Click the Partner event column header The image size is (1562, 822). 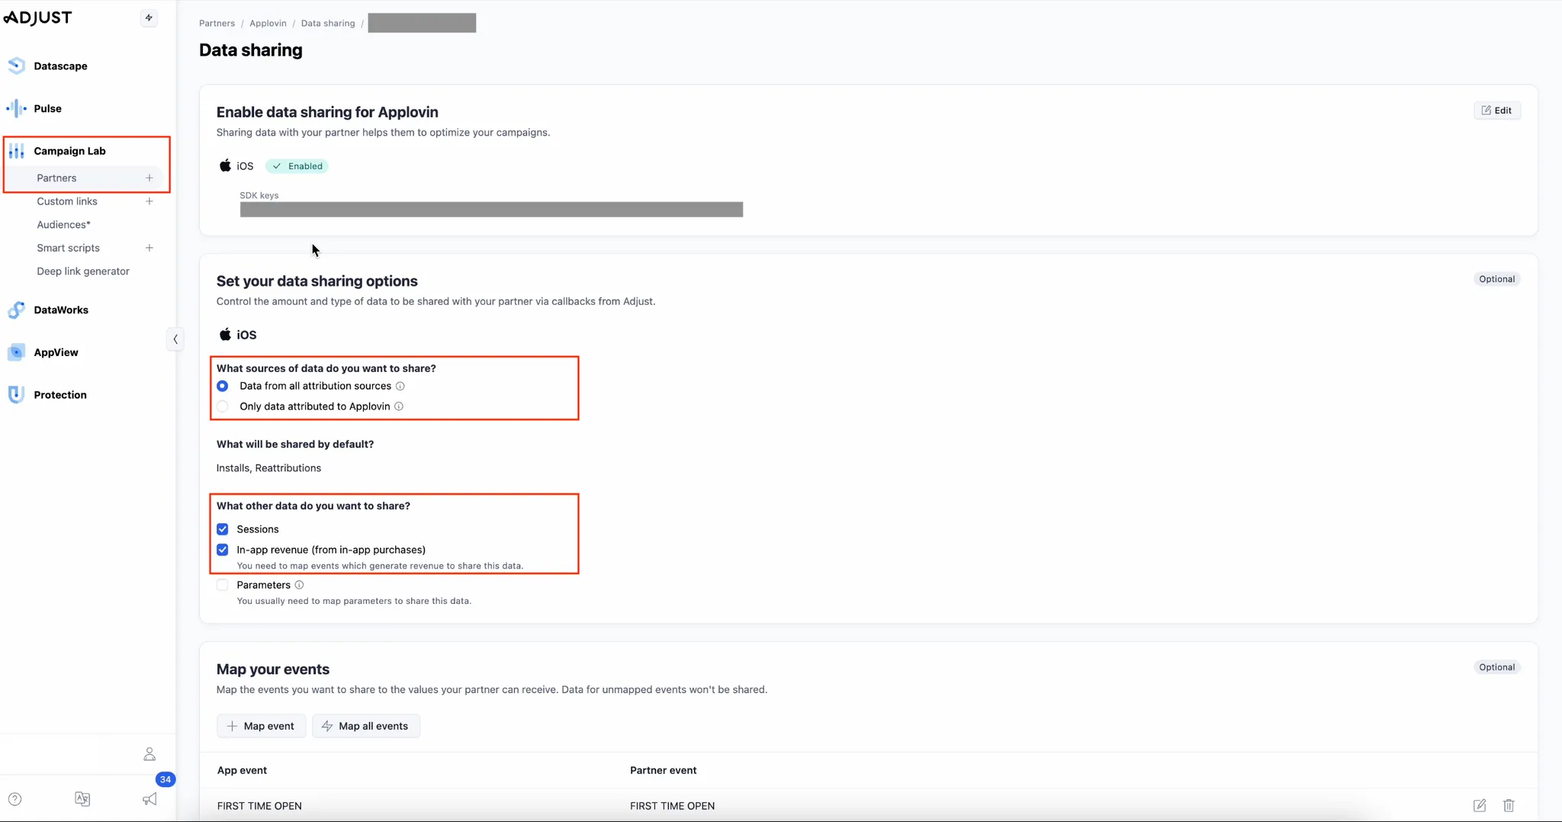(663, 770)
